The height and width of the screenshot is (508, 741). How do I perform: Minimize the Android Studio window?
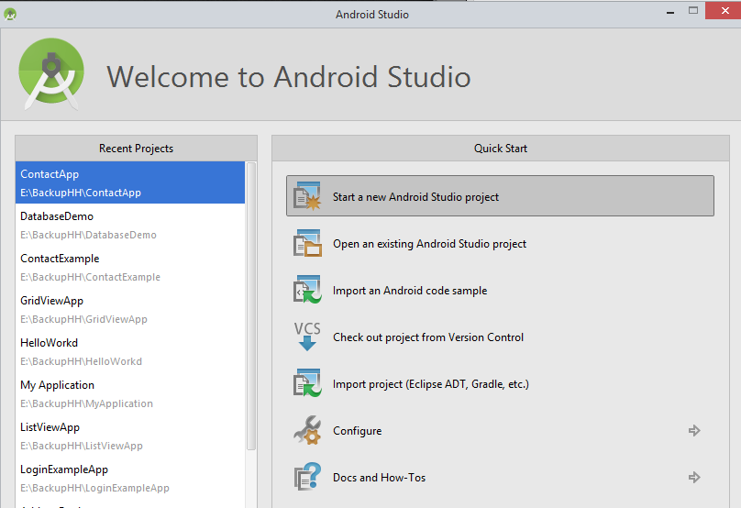click(670, 12)
